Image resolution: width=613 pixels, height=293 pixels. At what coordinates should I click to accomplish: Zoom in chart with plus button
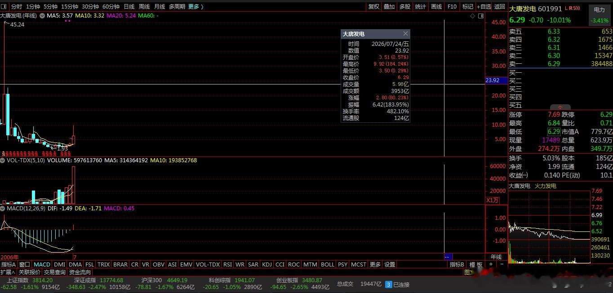pyautogui.click(x=491, y=265)
